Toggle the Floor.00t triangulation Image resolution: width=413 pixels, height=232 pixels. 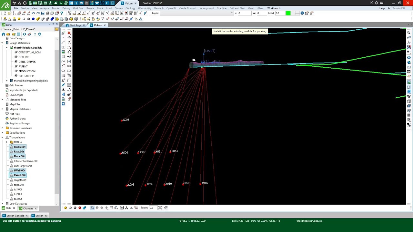tap(19, 156)
